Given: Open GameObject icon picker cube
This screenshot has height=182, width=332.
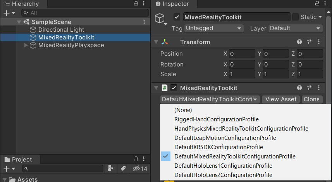Looking at the screenshot, I should click(x=161, y=19).
